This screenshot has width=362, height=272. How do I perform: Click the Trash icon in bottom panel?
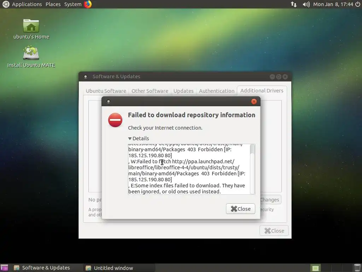(357, 268)
